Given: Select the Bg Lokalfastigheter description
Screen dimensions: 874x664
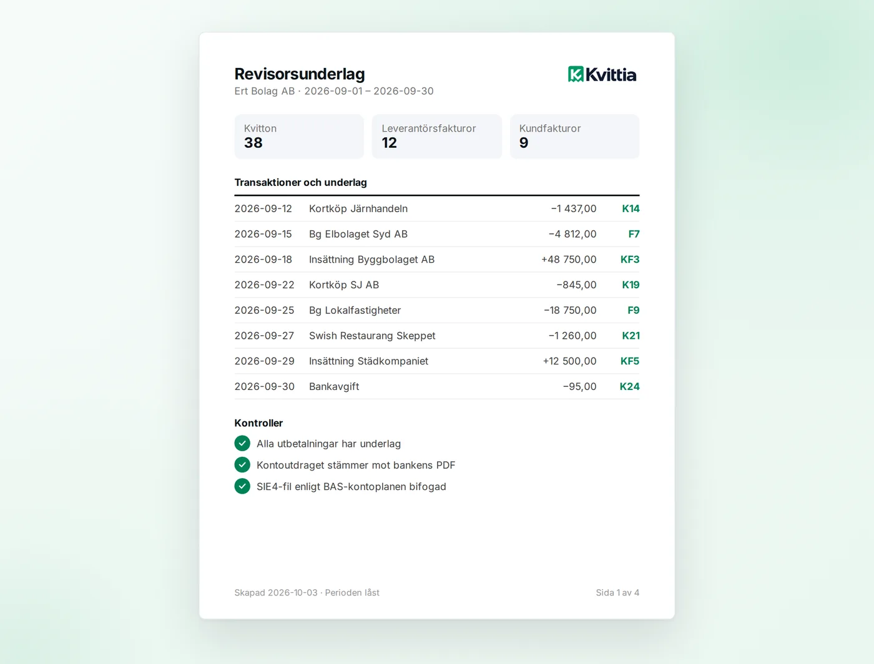Looking at the screenshot, I should pos(355,310).
